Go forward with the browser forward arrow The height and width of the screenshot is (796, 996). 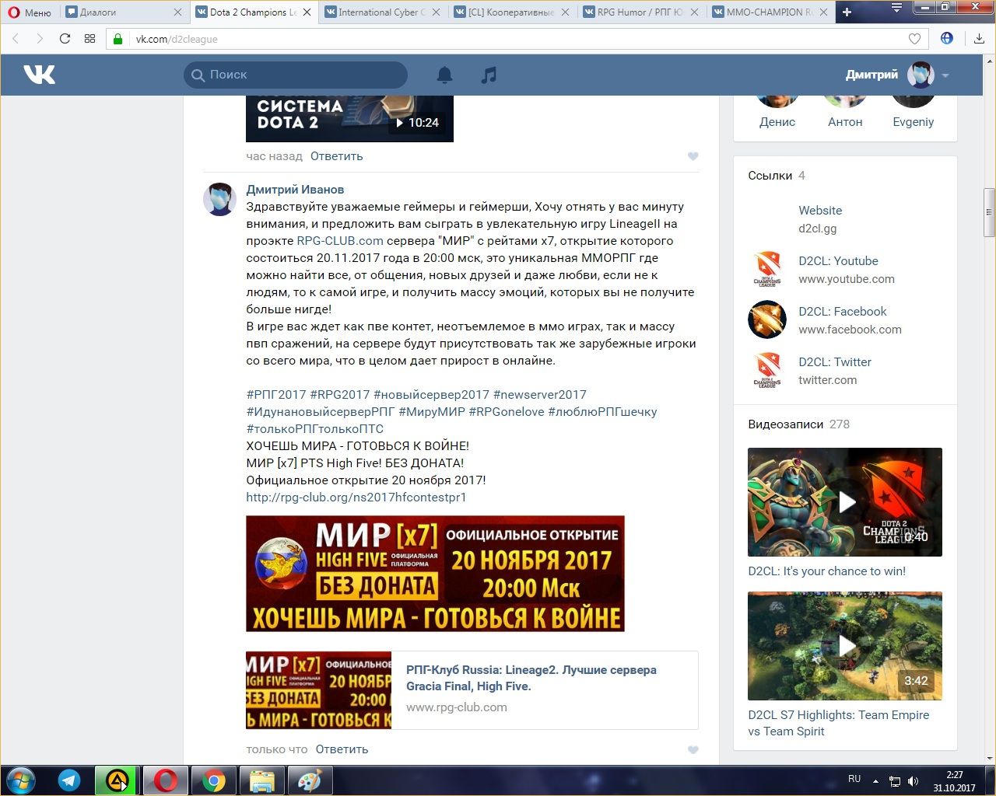click(40, 39)
